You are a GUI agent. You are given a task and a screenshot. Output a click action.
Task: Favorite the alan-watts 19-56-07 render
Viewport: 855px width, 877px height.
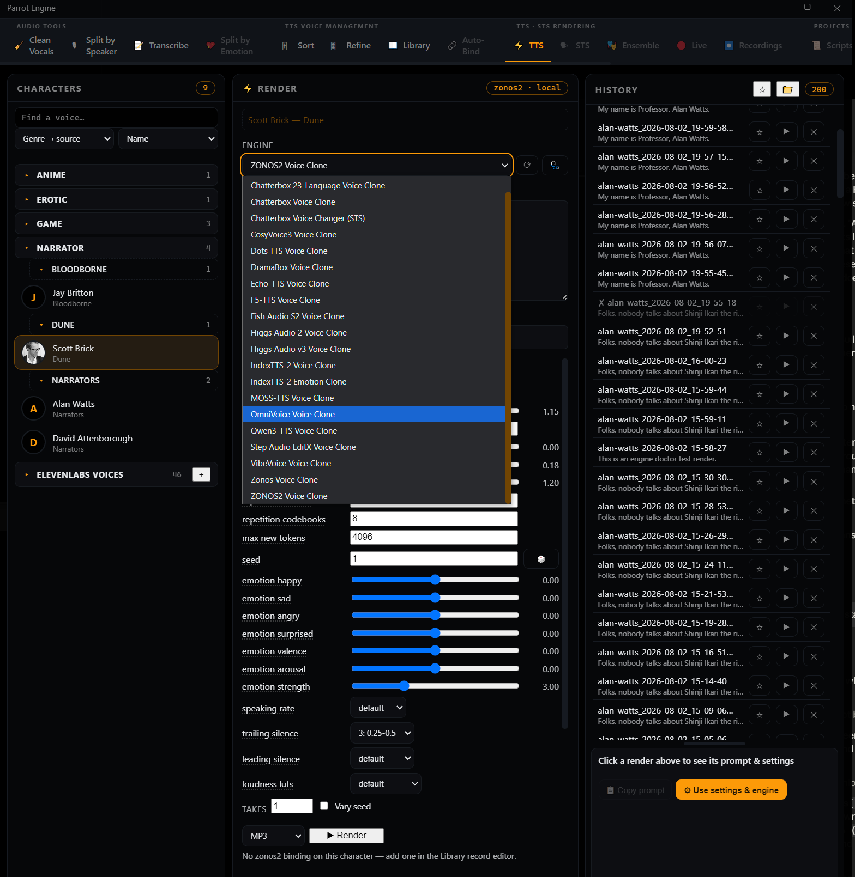coord(760,248)
